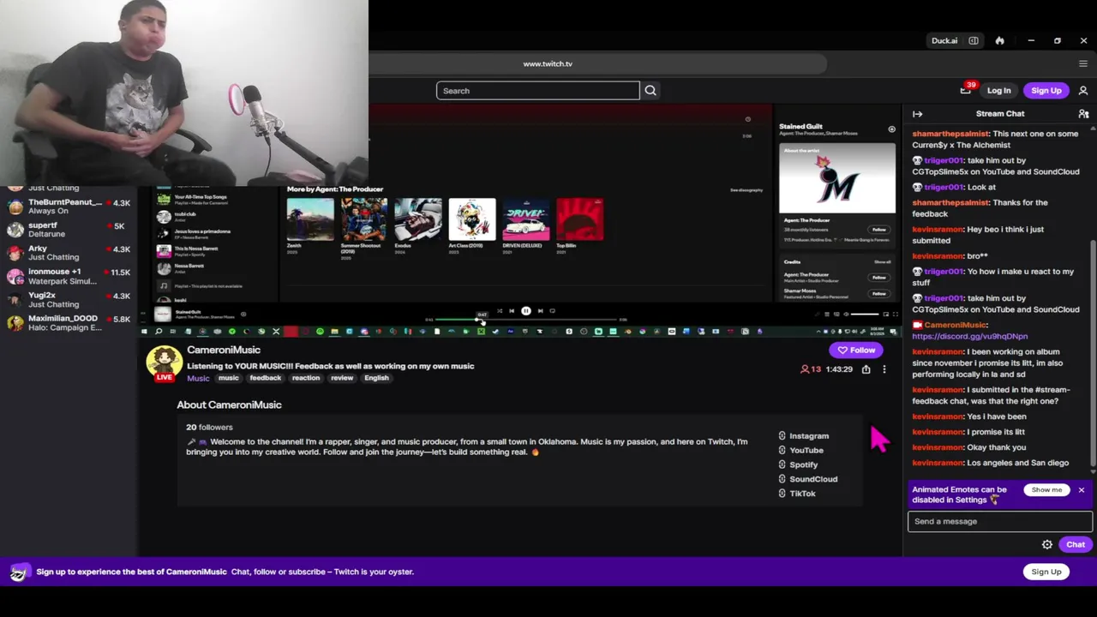Click Show me for animated emotes

1046,490
